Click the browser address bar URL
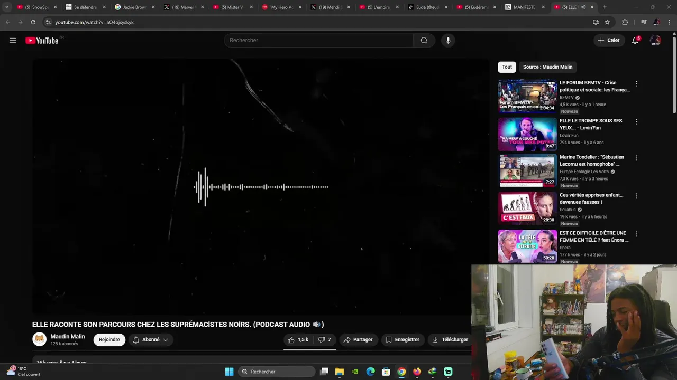The image size is (677, 380). pyautogui.click(x=94, y=22)
